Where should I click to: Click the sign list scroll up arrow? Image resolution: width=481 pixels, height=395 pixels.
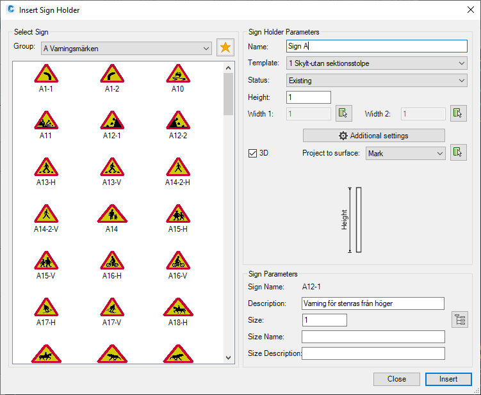tap(228, 68)
